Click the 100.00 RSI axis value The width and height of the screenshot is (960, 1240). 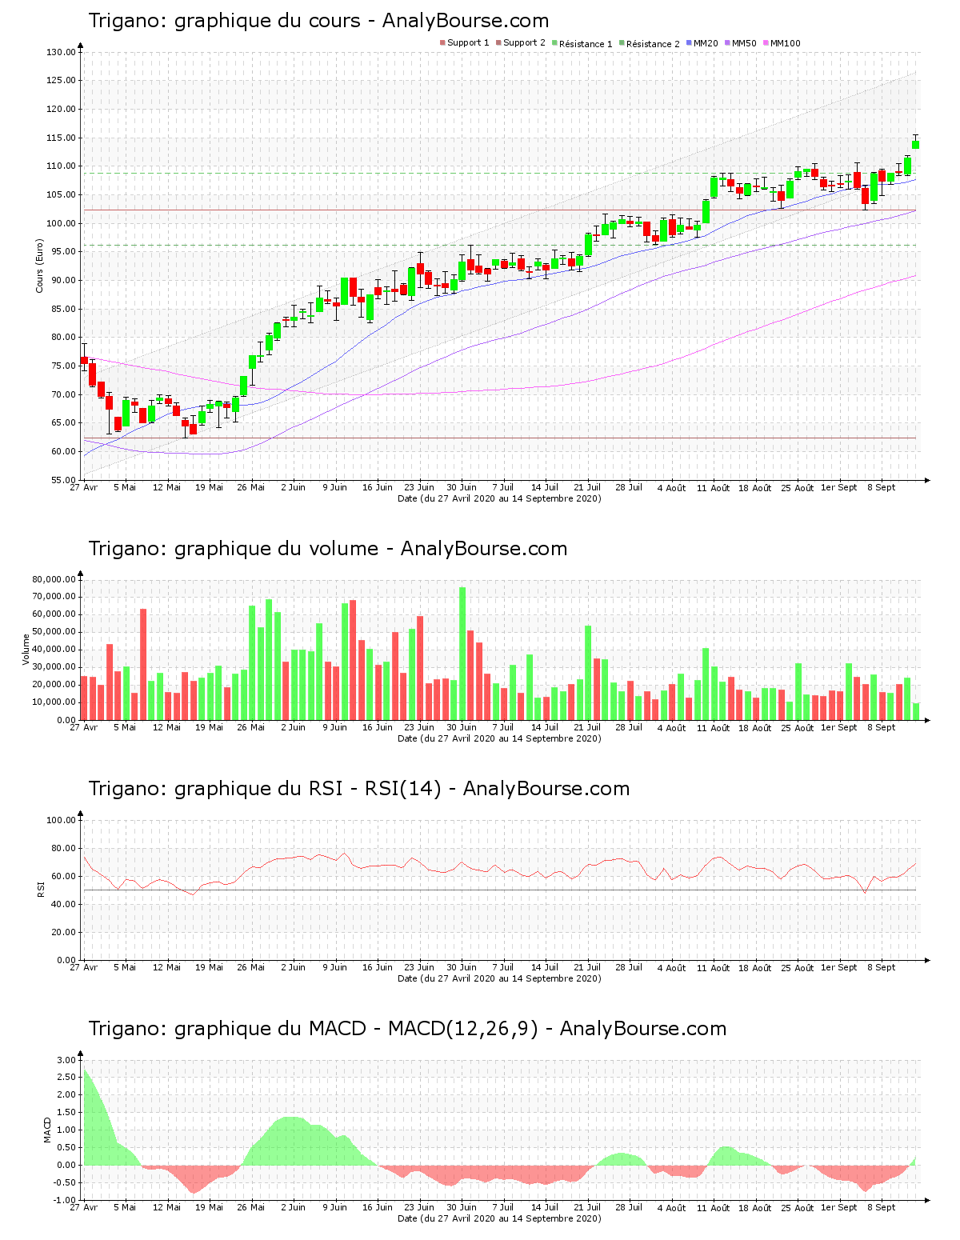click(61, 820)
